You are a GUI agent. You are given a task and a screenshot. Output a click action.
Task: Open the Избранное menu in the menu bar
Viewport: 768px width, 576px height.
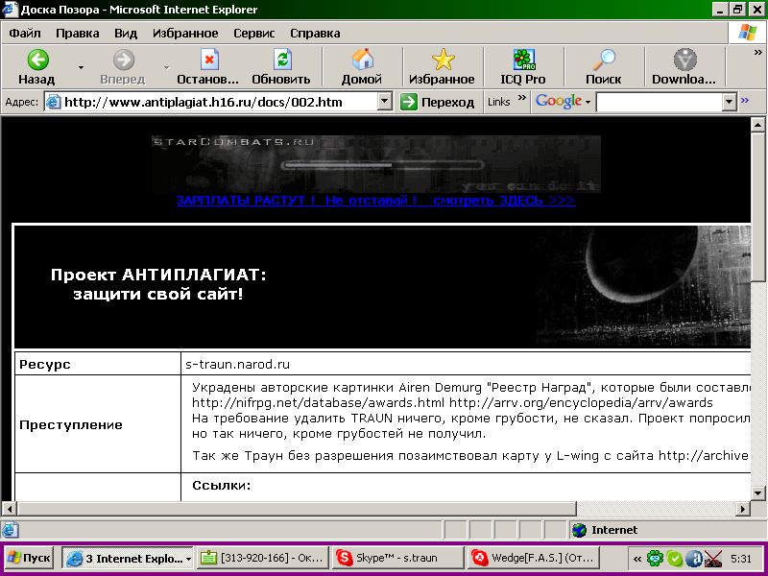point(185,34)
